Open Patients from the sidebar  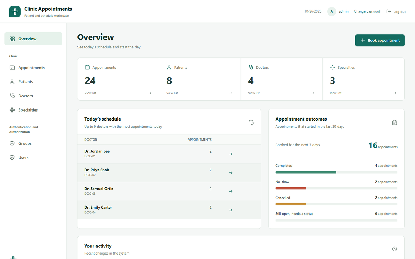33,82
